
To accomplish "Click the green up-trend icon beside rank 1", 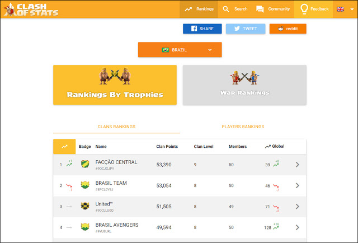I will click(x=69, y=163).
